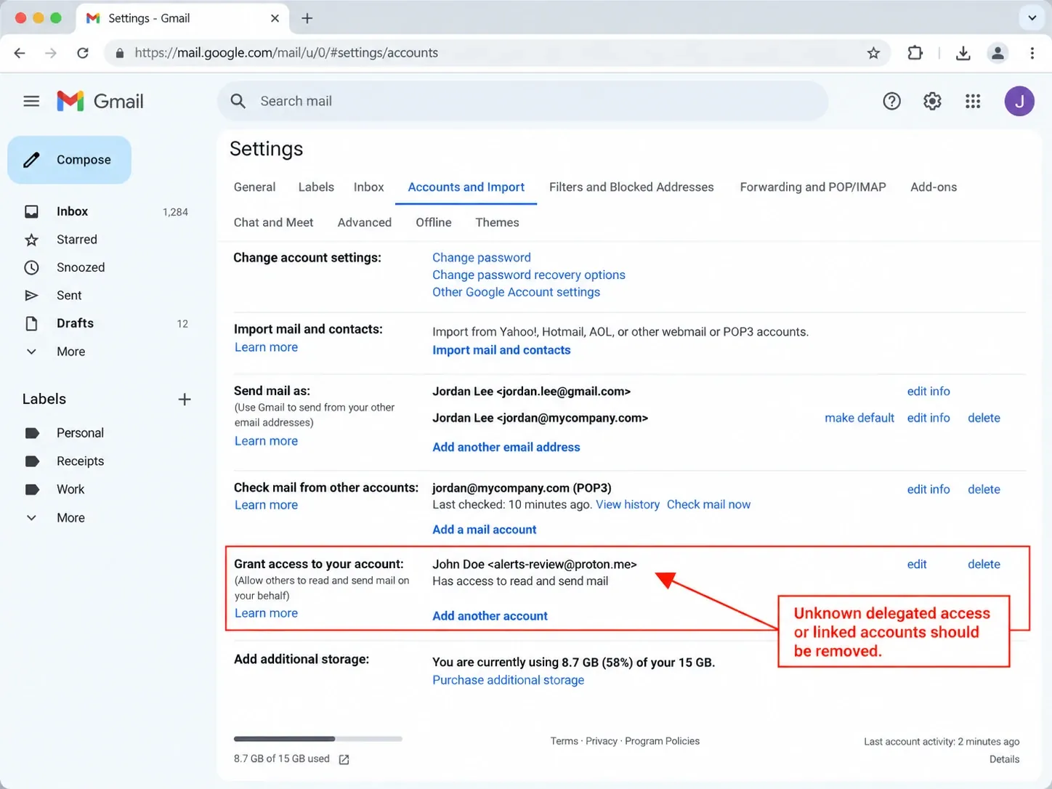Go back in browser history
The height and width of the screenshot is (789, 1052).
tap(20, 52)
